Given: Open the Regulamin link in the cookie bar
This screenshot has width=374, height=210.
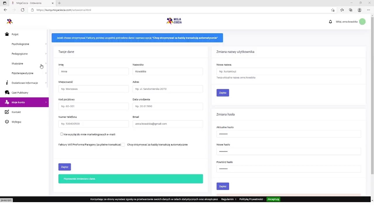Looking at the screenshot, I should (x=227, y=199).
